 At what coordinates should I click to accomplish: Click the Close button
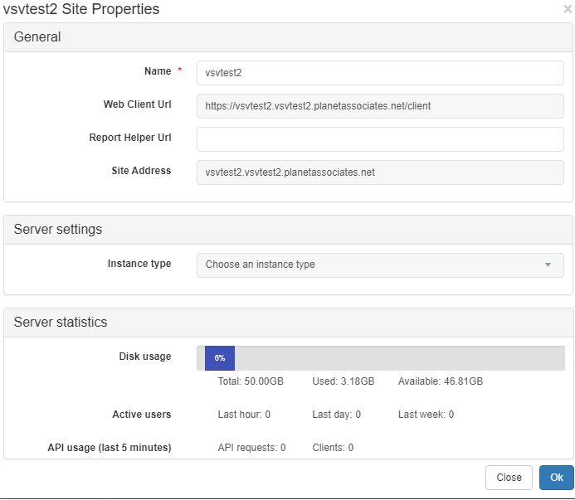pos(509,478)
